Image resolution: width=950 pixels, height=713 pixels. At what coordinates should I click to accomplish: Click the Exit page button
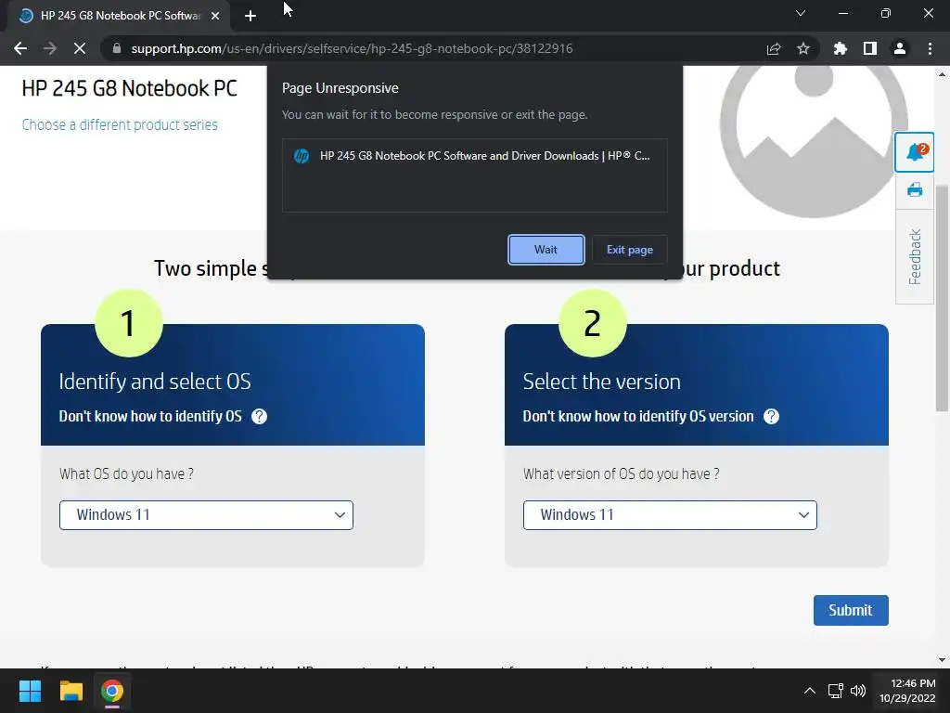pyautogui.click(x=630, y=249)
